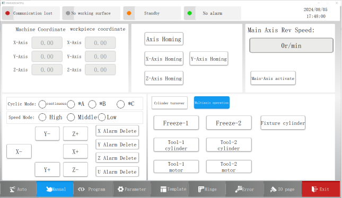The image size is (342, 198).
Task: Click the green No alarm indicator
Action: point(189,13)
